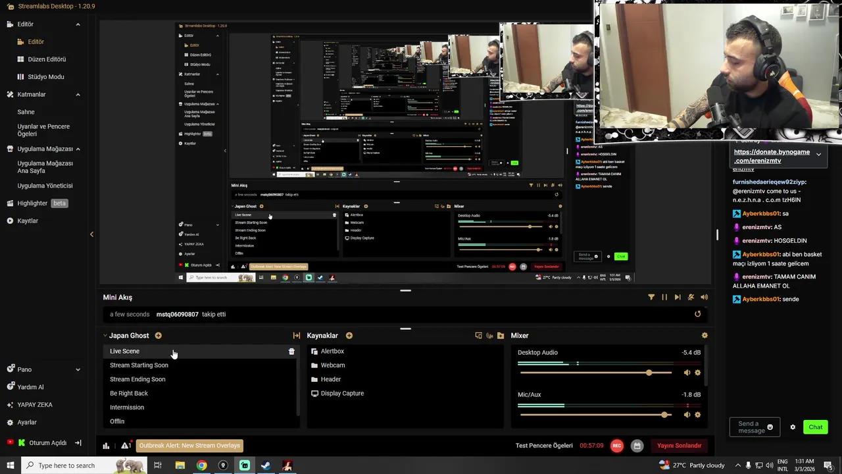Open Uyarılar ve Pencere Ögeleri
Viewport: 842px width, 474px height.
(43, 130)
